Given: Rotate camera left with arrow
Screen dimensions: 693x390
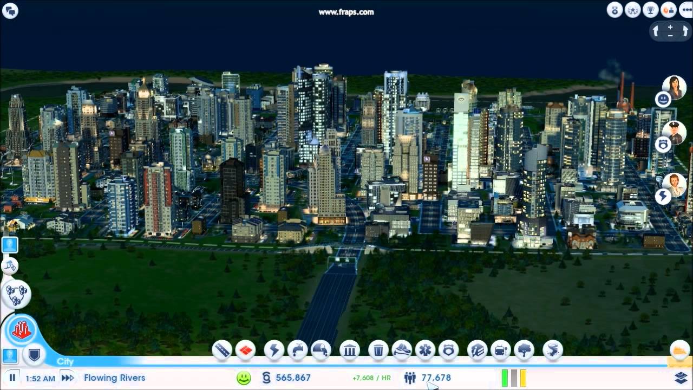Looking at the screenshot, I should 656,31.
